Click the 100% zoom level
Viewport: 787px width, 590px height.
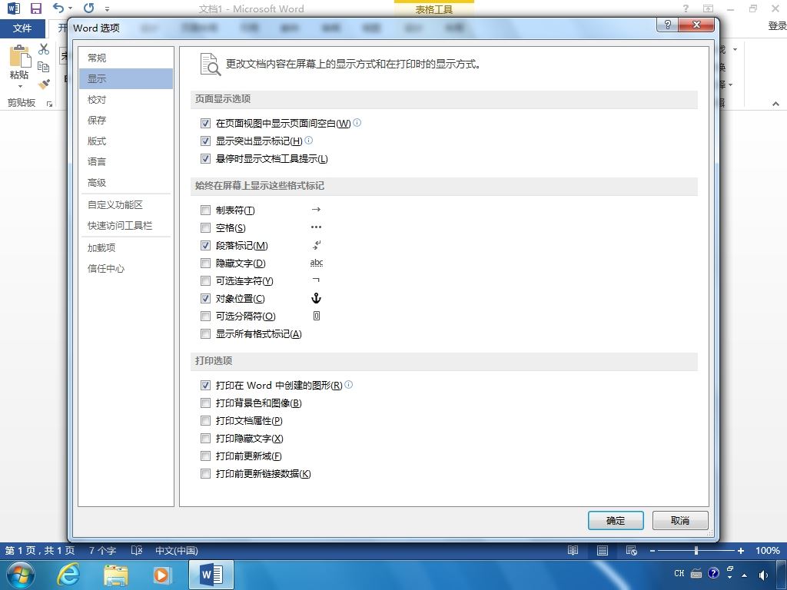(x=768, y=550)
